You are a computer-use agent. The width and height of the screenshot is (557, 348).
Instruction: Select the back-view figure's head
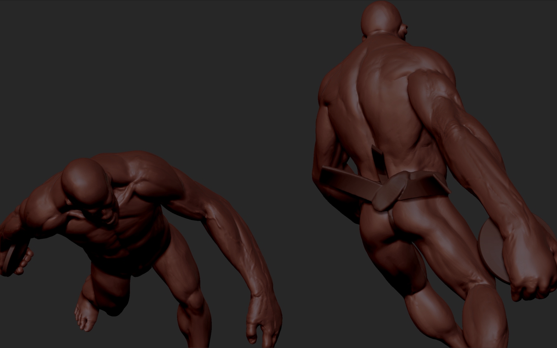[381, 18]
